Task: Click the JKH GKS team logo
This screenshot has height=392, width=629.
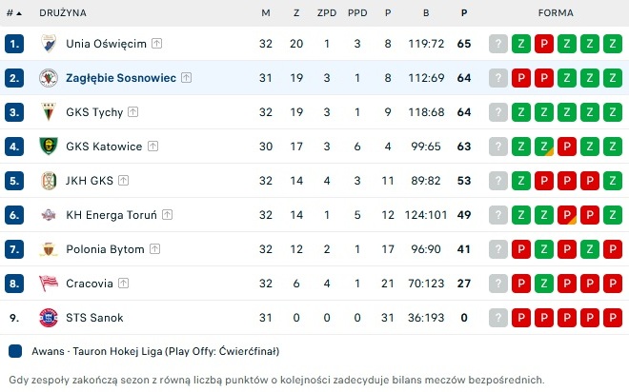Action: click(x=49, y=181)
